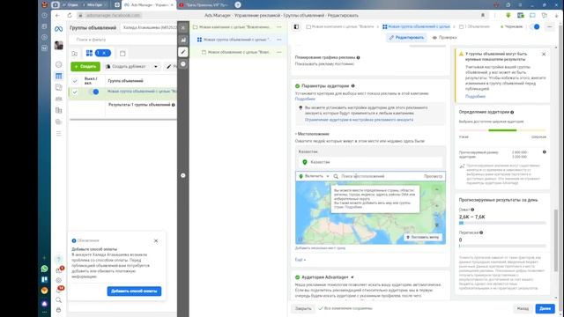The height and width of the screenshot is (317, 564).
Task: Click the Добавить способ оплаты button
Action: [134, 291]
